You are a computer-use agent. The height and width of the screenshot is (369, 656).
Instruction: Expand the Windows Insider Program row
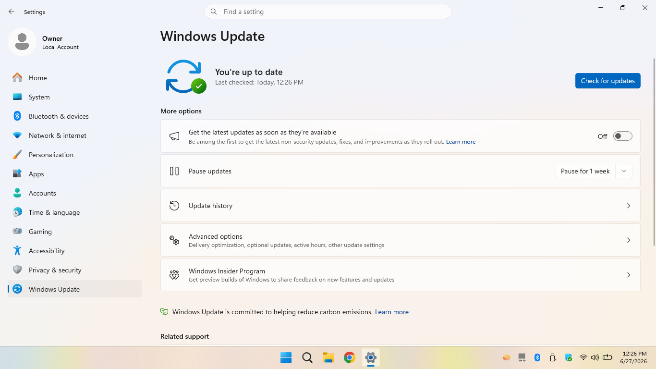(401, 275)
